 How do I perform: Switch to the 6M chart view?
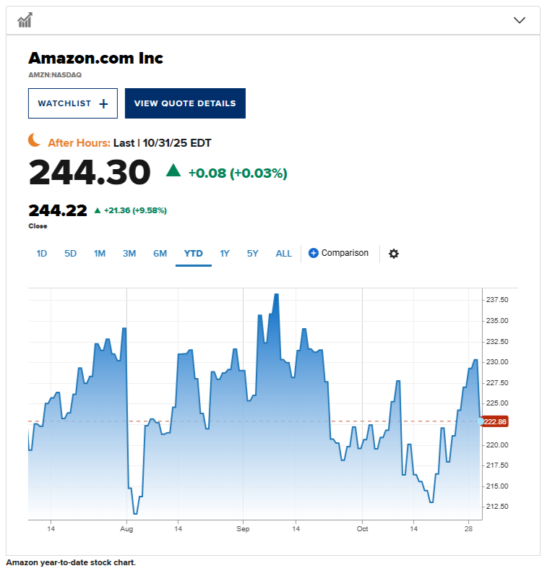tap(160, 254)
